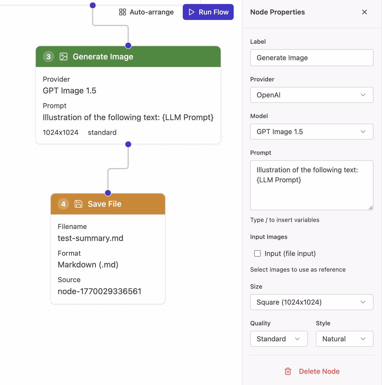Click the play icon in Run Flow
382x385 pixels.
(191, 12)
